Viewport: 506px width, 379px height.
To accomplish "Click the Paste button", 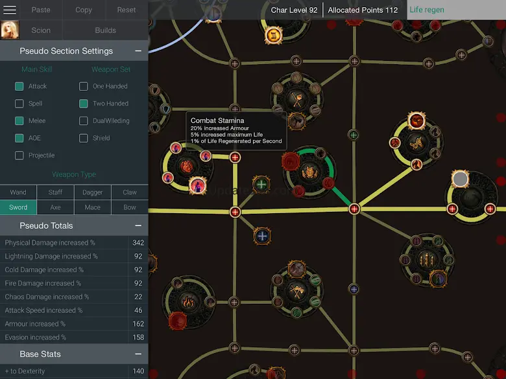I will click(41, 10).
